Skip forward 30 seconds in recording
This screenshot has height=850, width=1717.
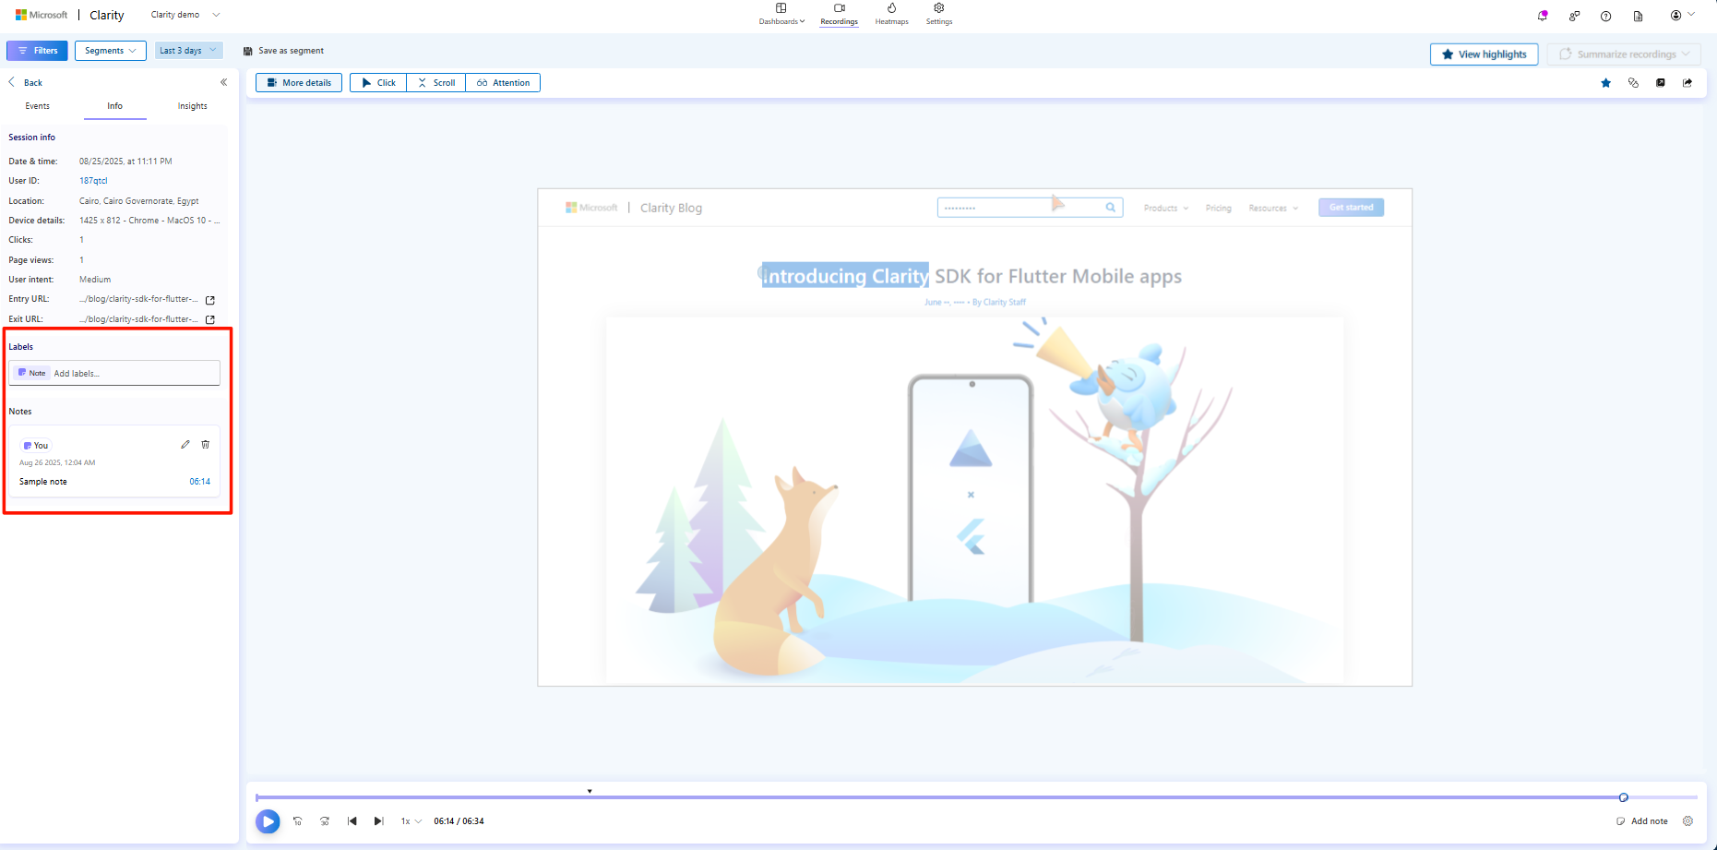click(x=325, y=821)
